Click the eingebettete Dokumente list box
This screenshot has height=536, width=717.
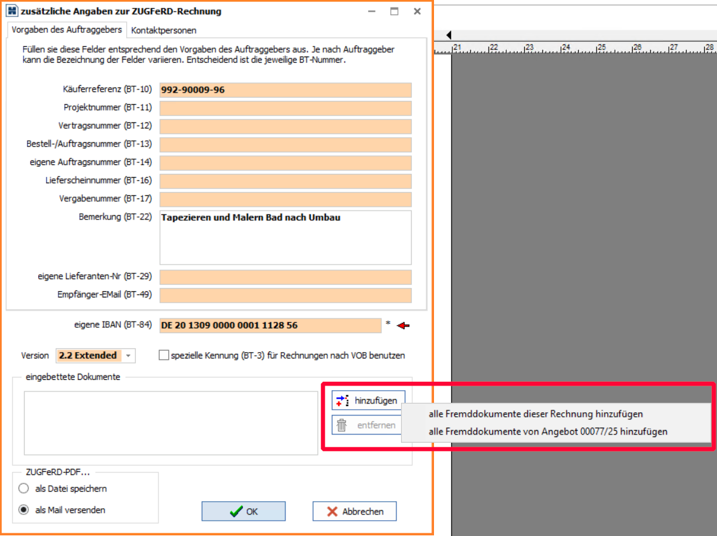171,422
